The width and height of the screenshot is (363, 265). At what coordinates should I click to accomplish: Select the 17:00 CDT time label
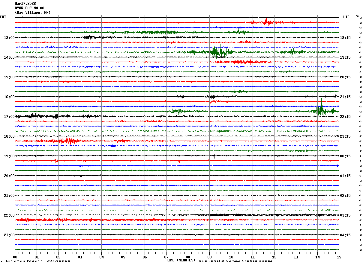9,117
